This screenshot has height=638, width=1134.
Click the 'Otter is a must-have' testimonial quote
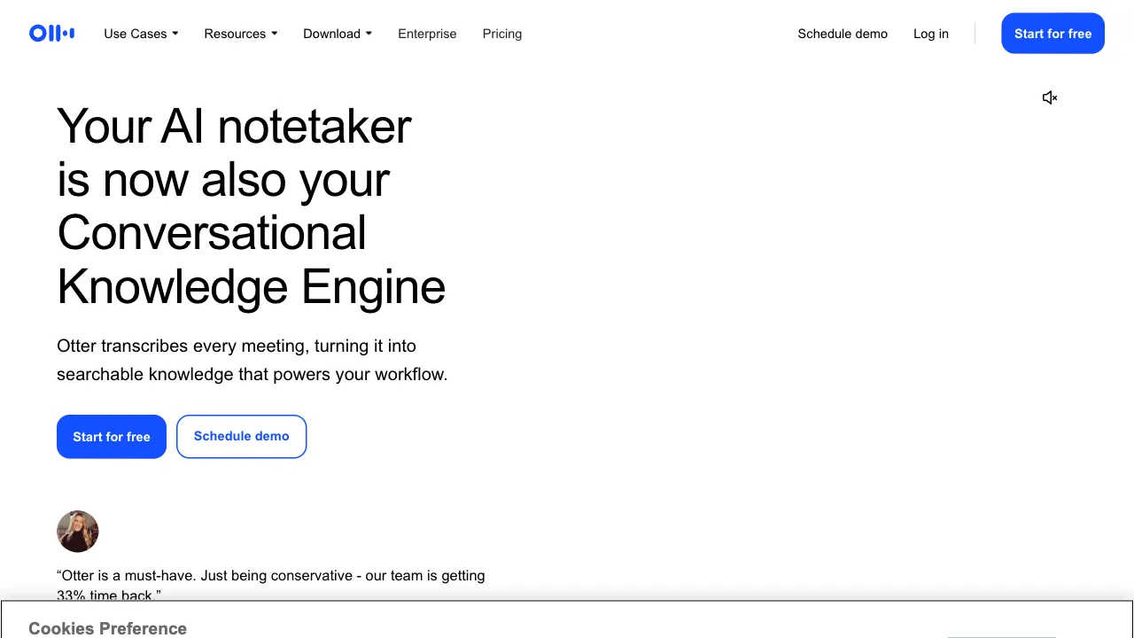[x=271, y=585]
